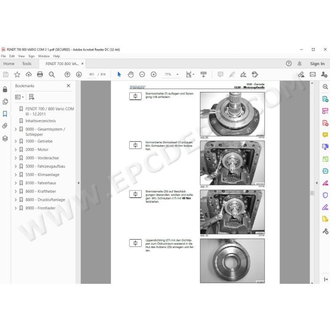Open security lock panel icon
This screenshot has height=330, width=330.
tap(5, 89)
